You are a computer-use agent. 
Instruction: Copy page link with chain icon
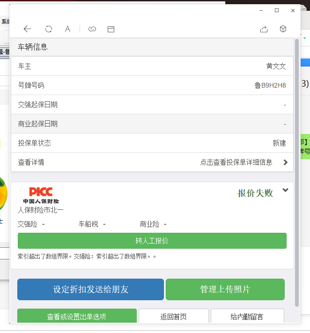92,29
